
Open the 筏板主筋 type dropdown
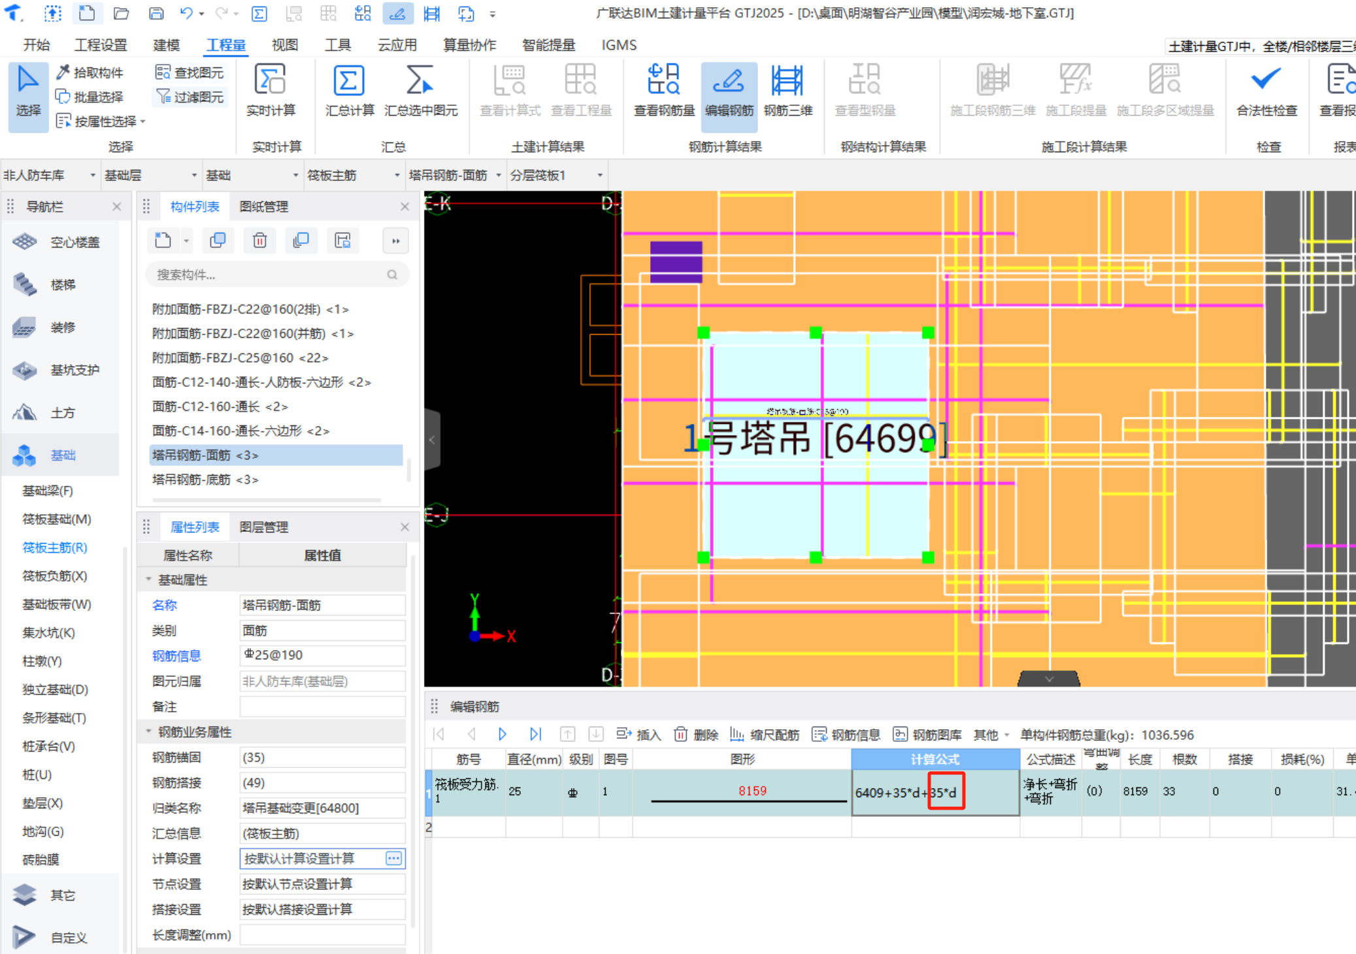coord(354,175)
